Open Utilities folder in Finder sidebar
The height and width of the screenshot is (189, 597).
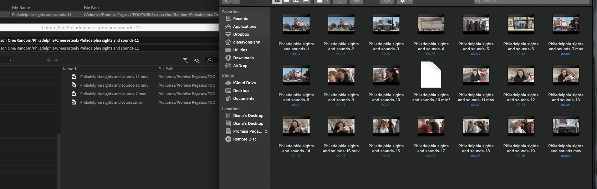[x=240, y=50]
